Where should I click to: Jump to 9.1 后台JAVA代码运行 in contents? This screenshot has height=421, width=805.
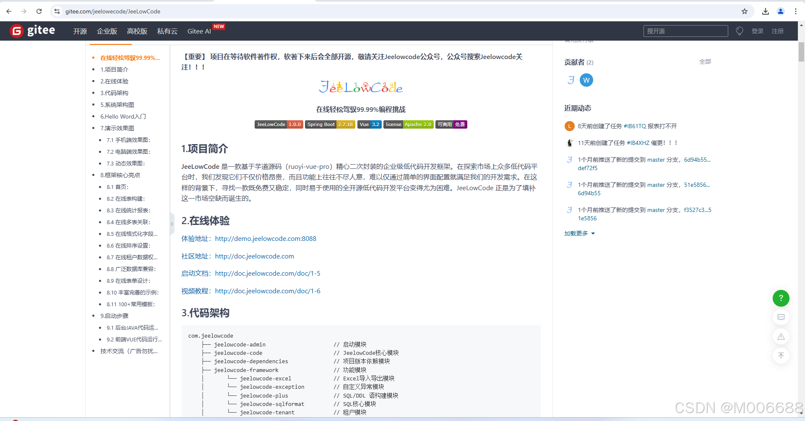point(133,328)
